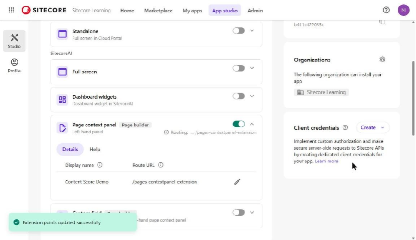Screen dimensions: 416x240
Task: Enable the Custom field toggle
Action: (x=239, y=212)
